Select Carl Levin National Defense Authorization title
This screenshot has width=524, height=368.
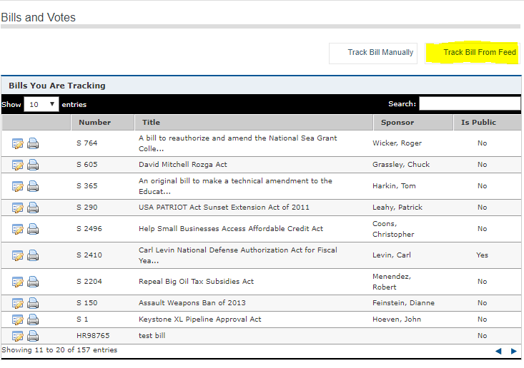tap(238, 255)
